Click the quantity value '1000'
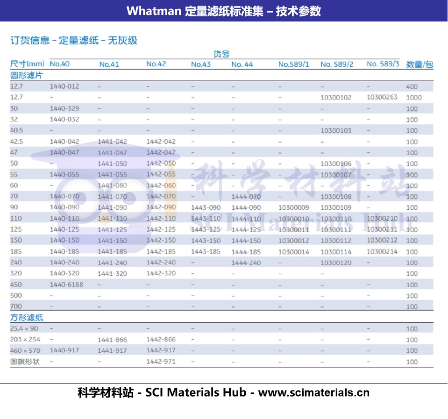 coord(414,98)
